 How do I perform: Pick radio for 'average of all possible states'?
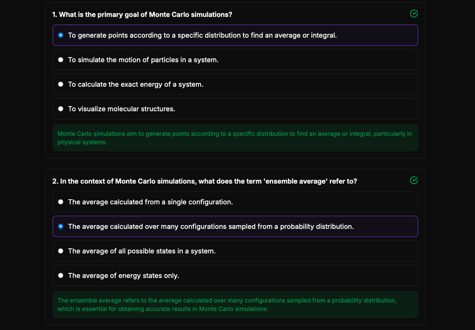pos(61,251)
